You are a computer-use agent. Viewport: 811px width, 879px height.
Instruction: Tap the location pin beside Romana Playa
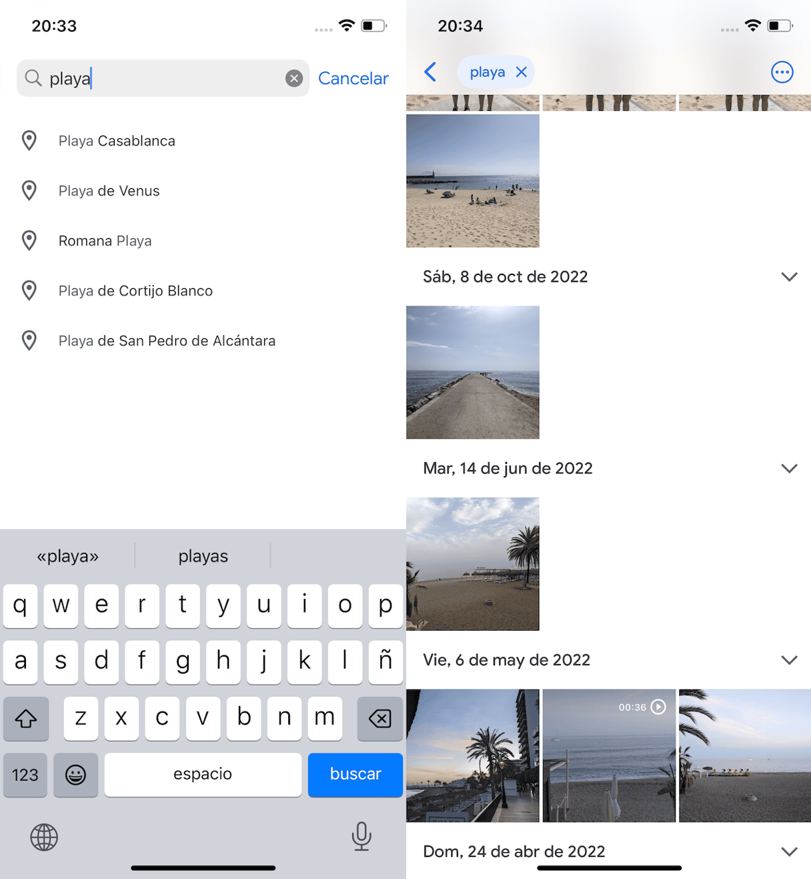(29, 241)
